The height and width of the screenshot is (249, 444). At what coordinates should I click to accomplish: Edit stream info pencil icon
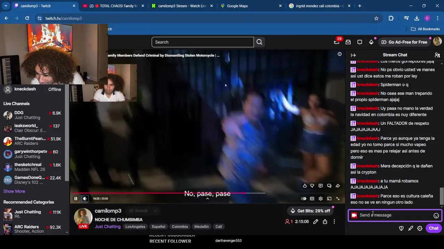316,222
